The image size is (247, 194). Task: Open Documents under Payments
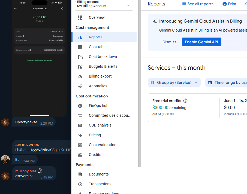[x=104, y=174]
